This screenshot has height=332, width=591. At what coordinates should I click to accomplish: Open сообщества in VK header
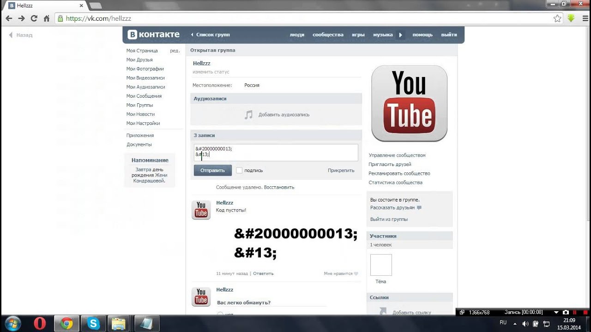tap(328, 35)
